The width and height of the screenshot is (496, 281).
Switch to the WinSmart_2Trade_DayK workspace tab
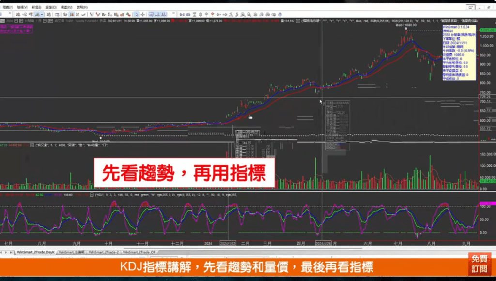coord(36,252)
